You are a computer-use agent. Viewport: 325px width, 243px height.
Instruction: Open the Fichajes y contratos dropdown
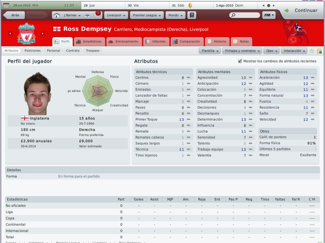242,51
